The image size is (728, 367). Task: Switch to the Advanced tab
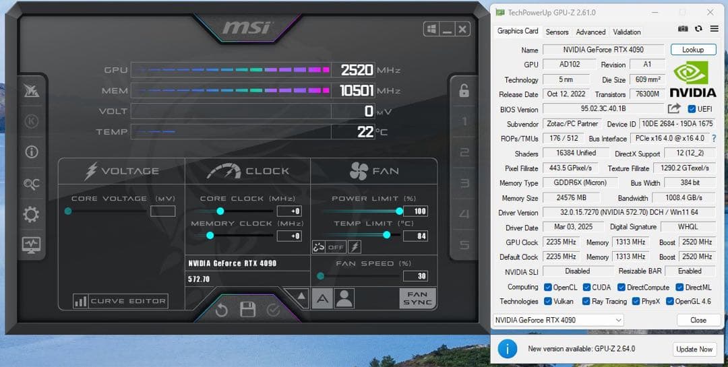click(x=590, y=32)
